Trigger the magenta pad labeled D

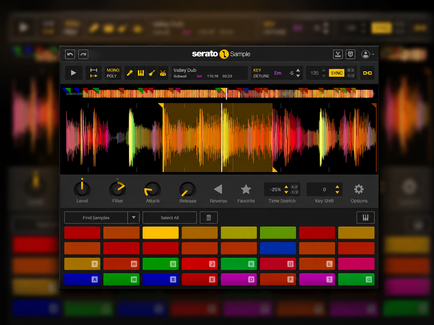(x=239, y=280)
